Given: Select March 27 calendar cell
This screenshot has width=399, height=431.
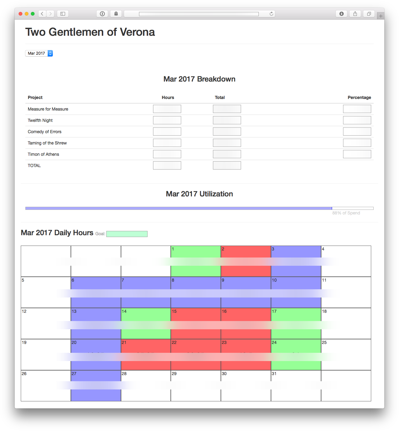Looking at the screenshot, I should coord(96,385).
